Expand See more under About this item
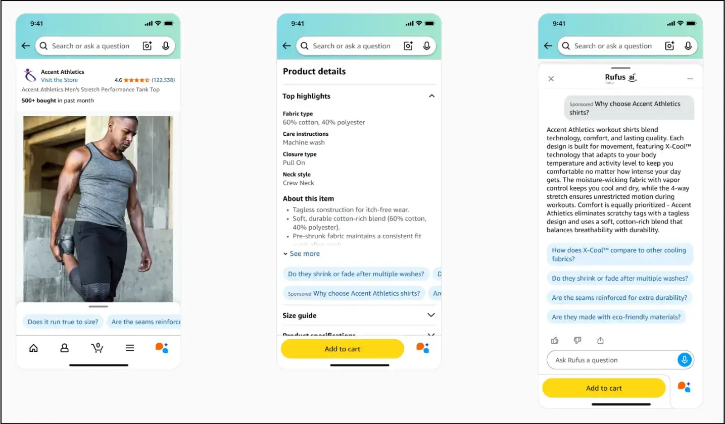 coord(302,254)
